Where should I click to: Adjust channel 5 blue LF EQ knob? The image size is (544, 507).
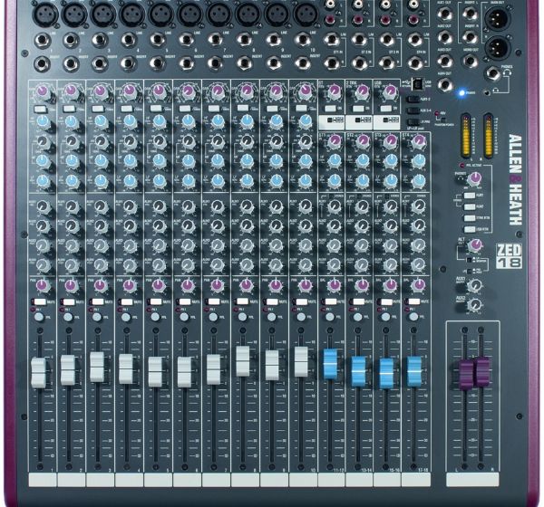pyautogui.click(x=159, y=180)
